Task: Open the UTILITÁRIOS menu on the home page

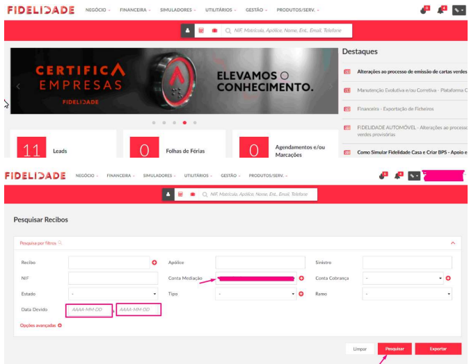Action: click(x=221, y=10)
